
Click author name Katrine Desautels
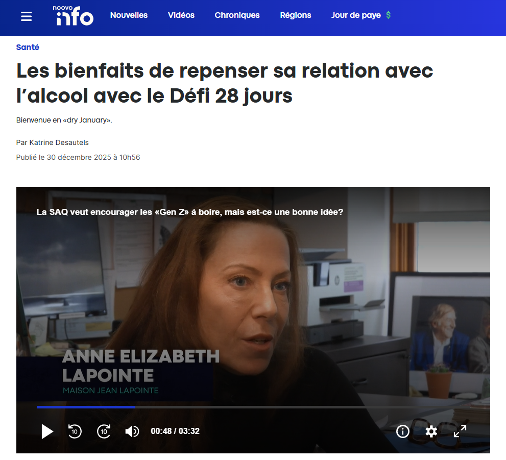59,142
